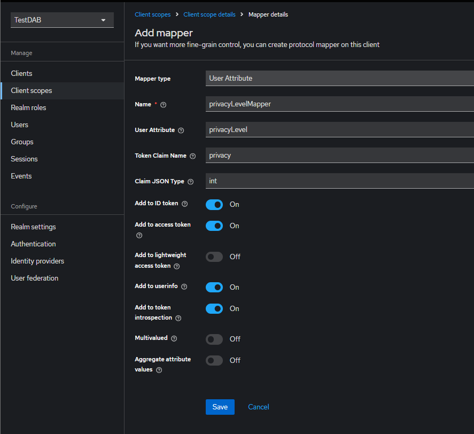Open the TestDAB realm dropdown
This screenshot has height=434, width=474.
(62, 20)
